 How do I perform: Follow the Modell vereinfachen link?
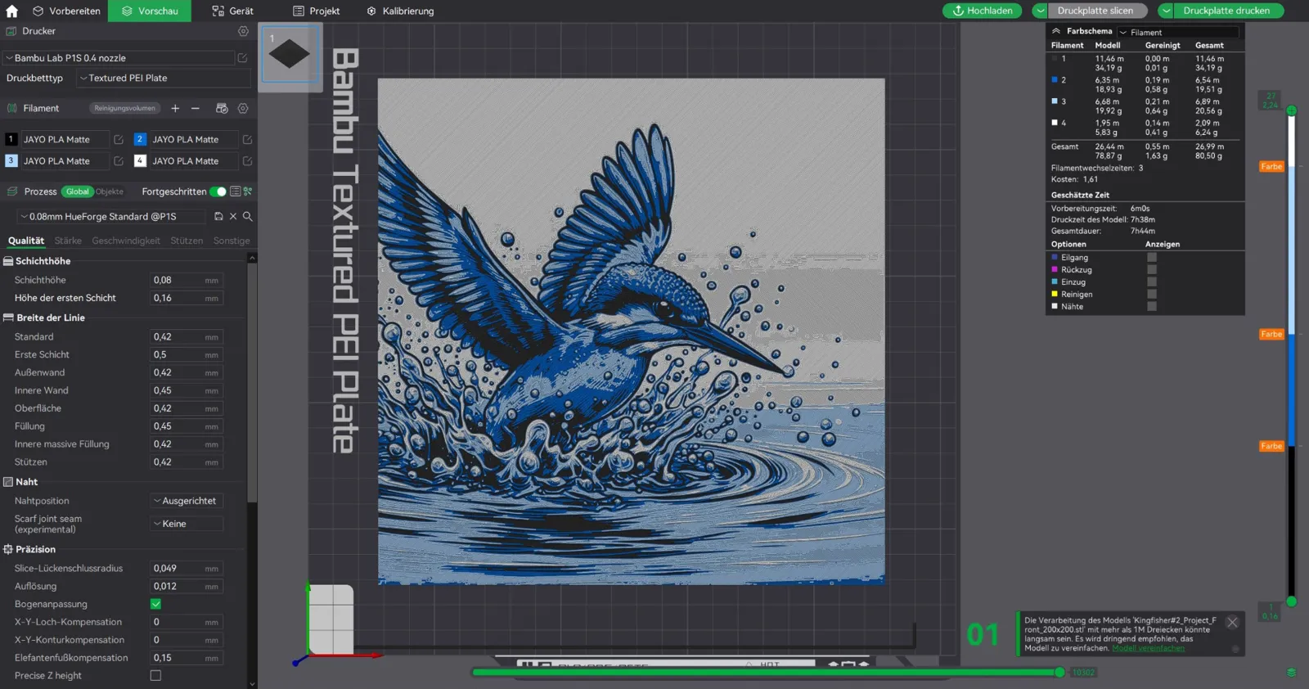pos(1148,648)
